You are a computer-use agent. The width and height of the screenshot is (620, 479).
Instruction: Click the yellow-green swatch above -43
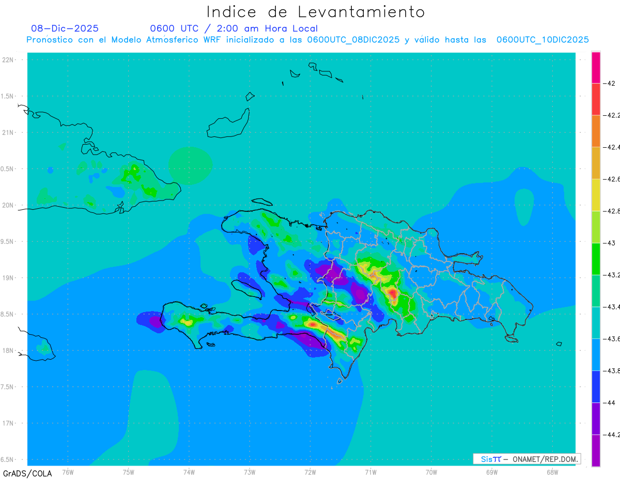click(596, 227)
